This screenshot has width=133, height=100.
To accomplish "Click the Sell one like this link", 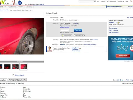I will pyautogui.click(x=20, y=75).
